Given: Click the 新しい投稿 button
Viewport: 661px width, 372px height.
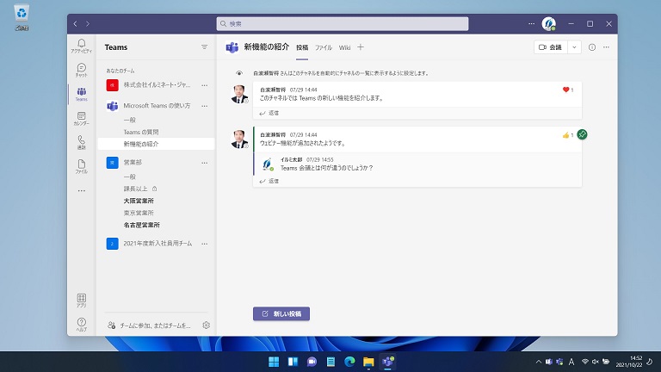Looking at the screenshot, I should click(281, 313).
